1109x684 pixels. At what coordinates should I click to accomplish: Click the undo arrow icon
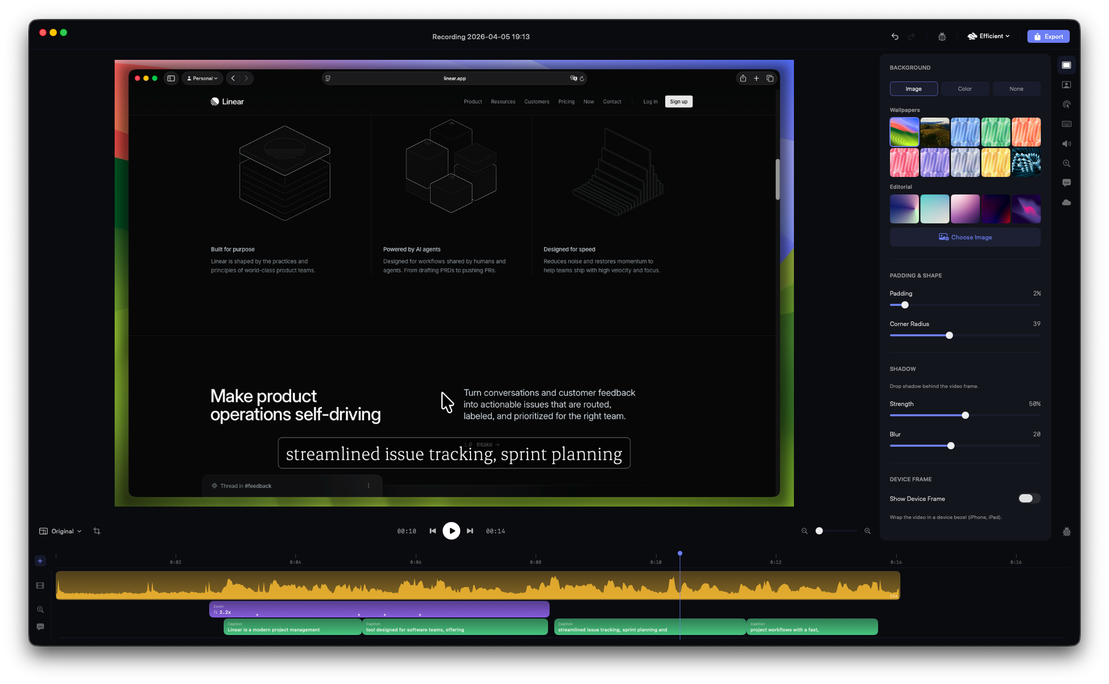(895, 37)
